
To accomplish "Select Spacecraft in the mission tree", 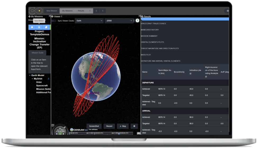I will 42,86.
